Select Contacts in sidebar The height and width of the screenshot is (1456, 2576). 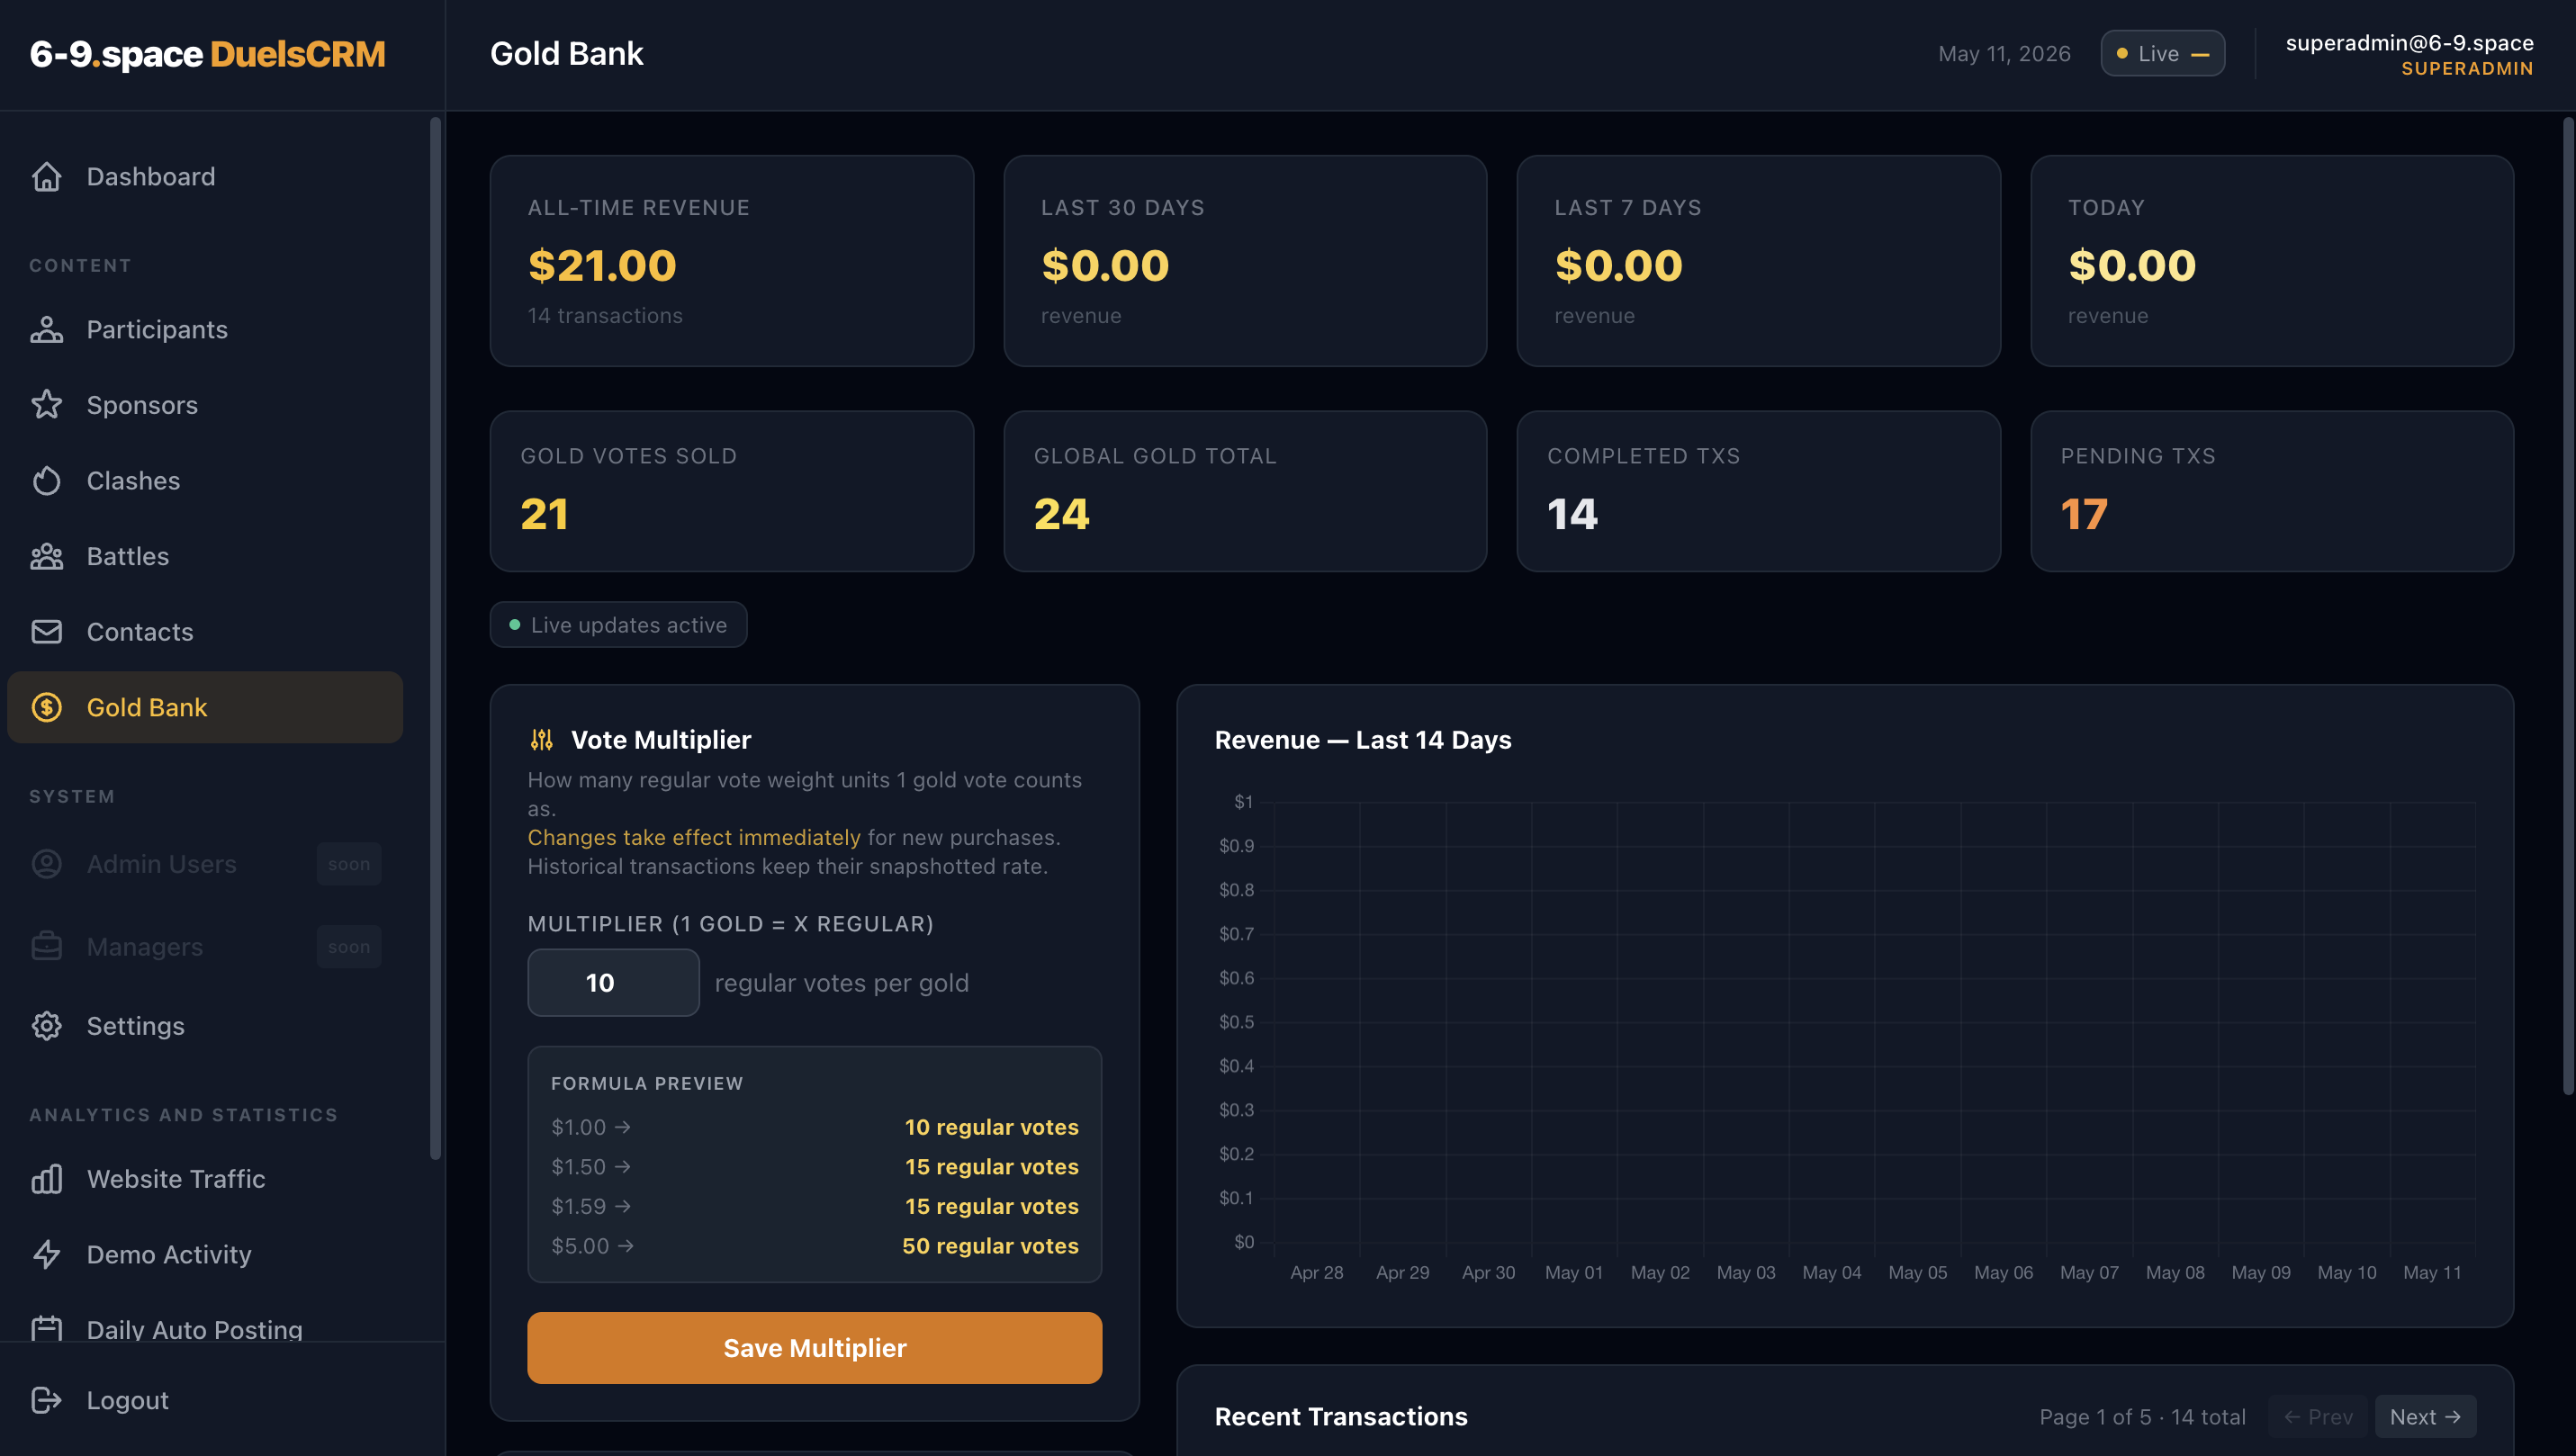click(x=205, y=632)
